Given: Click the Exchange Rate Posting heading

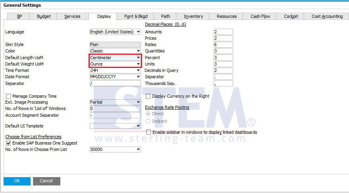Looking at the screenshot, I should point(167,107).
